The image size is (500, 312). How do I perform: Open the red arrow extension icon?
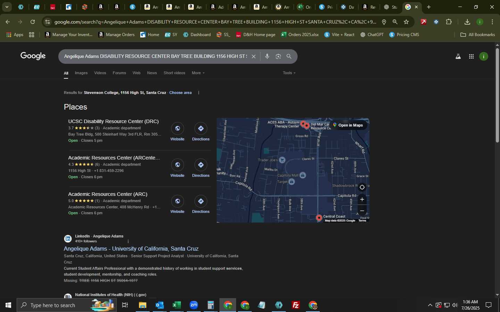tap(424, 22)
